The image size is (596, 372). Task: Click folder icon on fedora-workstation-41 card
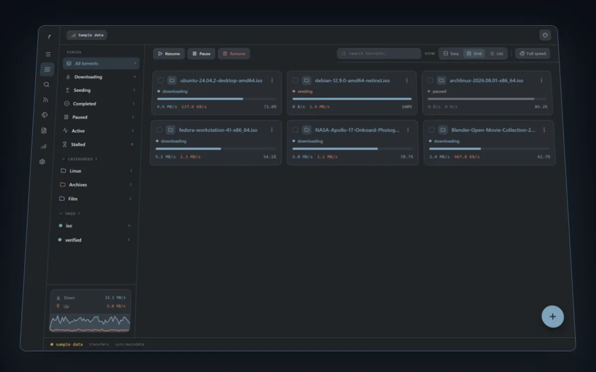170,130
